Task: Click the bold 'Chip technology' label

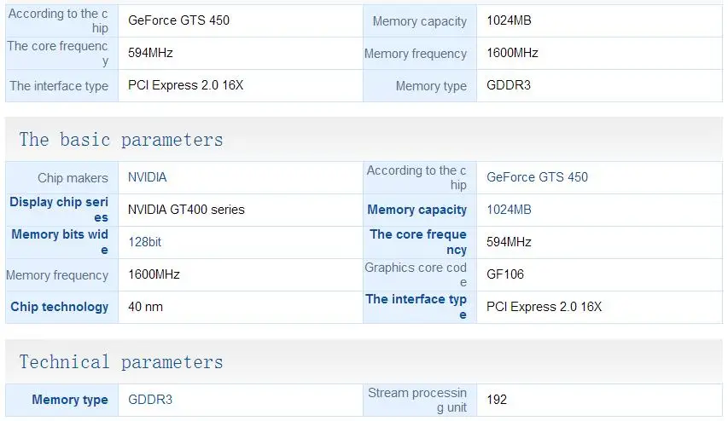Action: click(x=60, y=307)
